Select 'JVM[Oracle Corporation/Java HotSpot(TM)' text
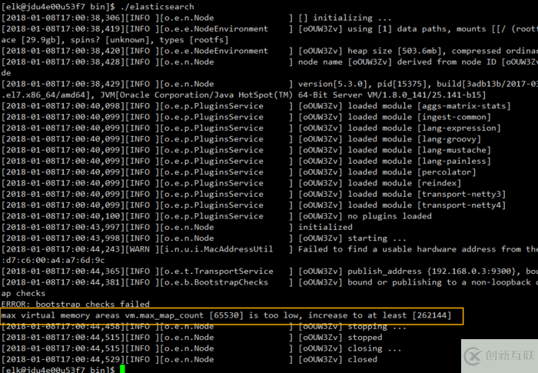 [x=196, y=95]
